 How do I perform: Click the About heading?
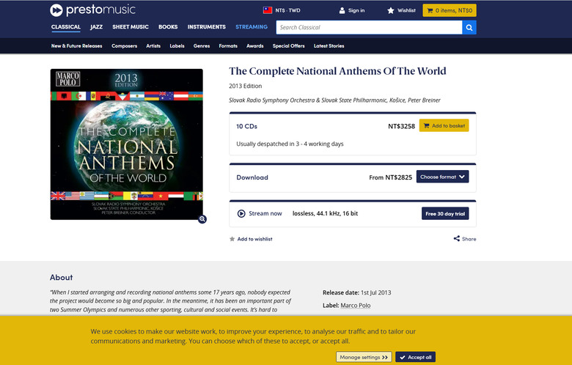coord(62,278)
